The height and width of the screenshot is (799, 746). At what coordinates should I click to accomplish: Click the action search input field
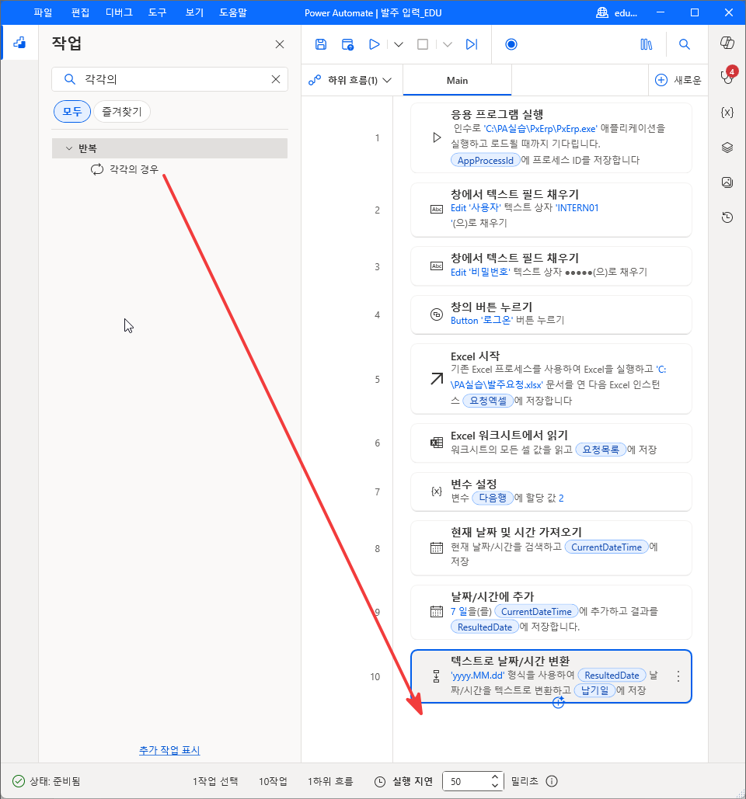pos(169,79)
